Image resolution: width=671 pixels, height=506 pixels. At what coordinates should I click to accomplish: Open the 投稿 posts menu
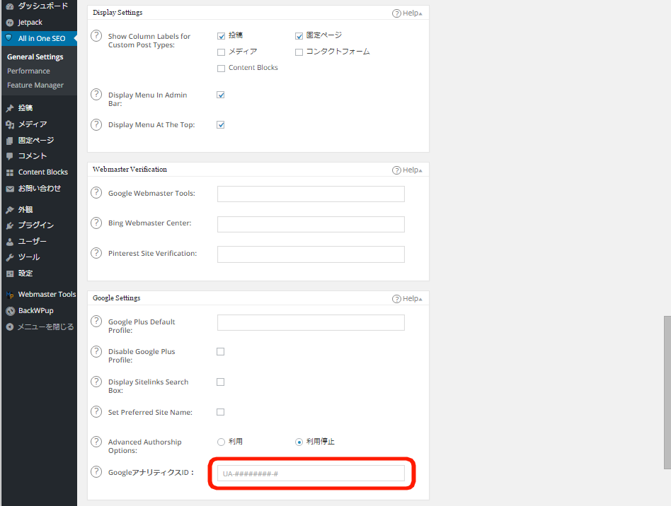coord(25,107)
